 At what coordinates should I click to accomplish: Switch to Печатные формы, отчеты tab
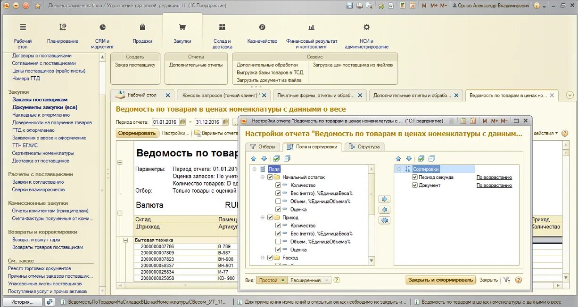pyautogui.click(x=321, y=95)
